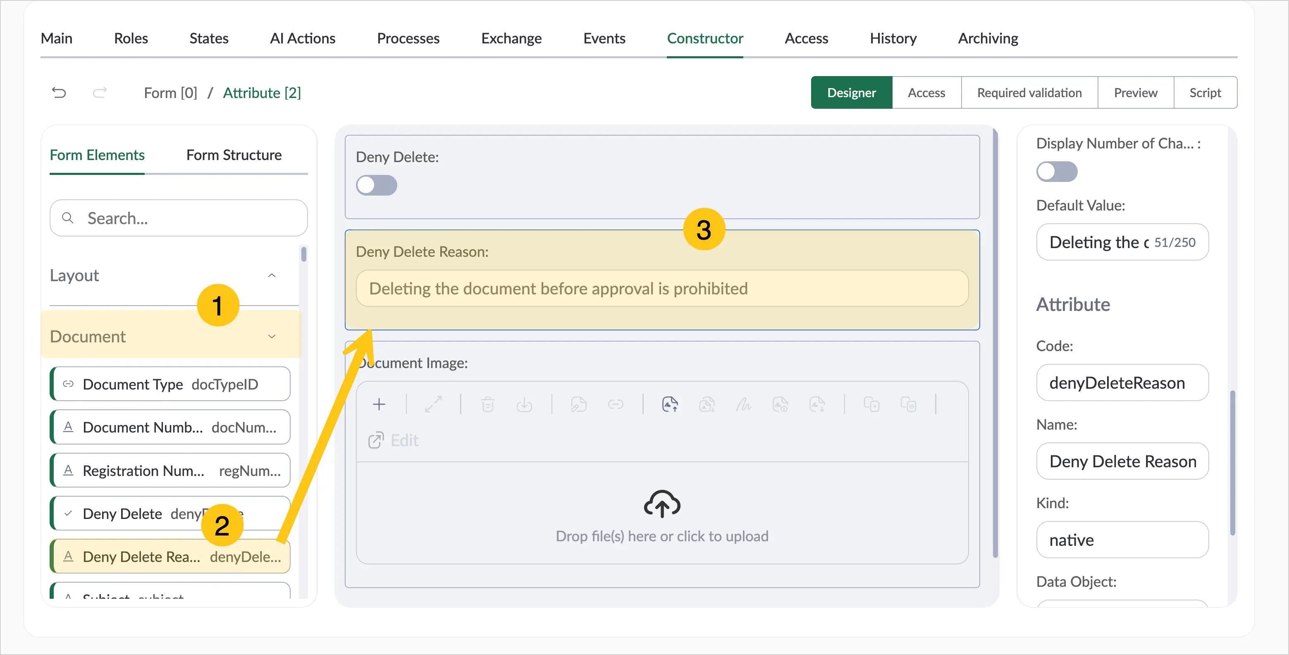Click the Search form elements field
This screenshot has height=655, width=1289.
pos(179,218)
